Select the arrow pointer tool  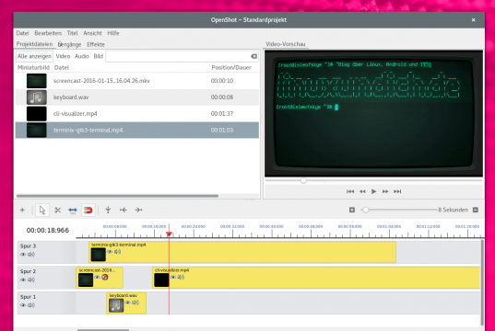42,210
